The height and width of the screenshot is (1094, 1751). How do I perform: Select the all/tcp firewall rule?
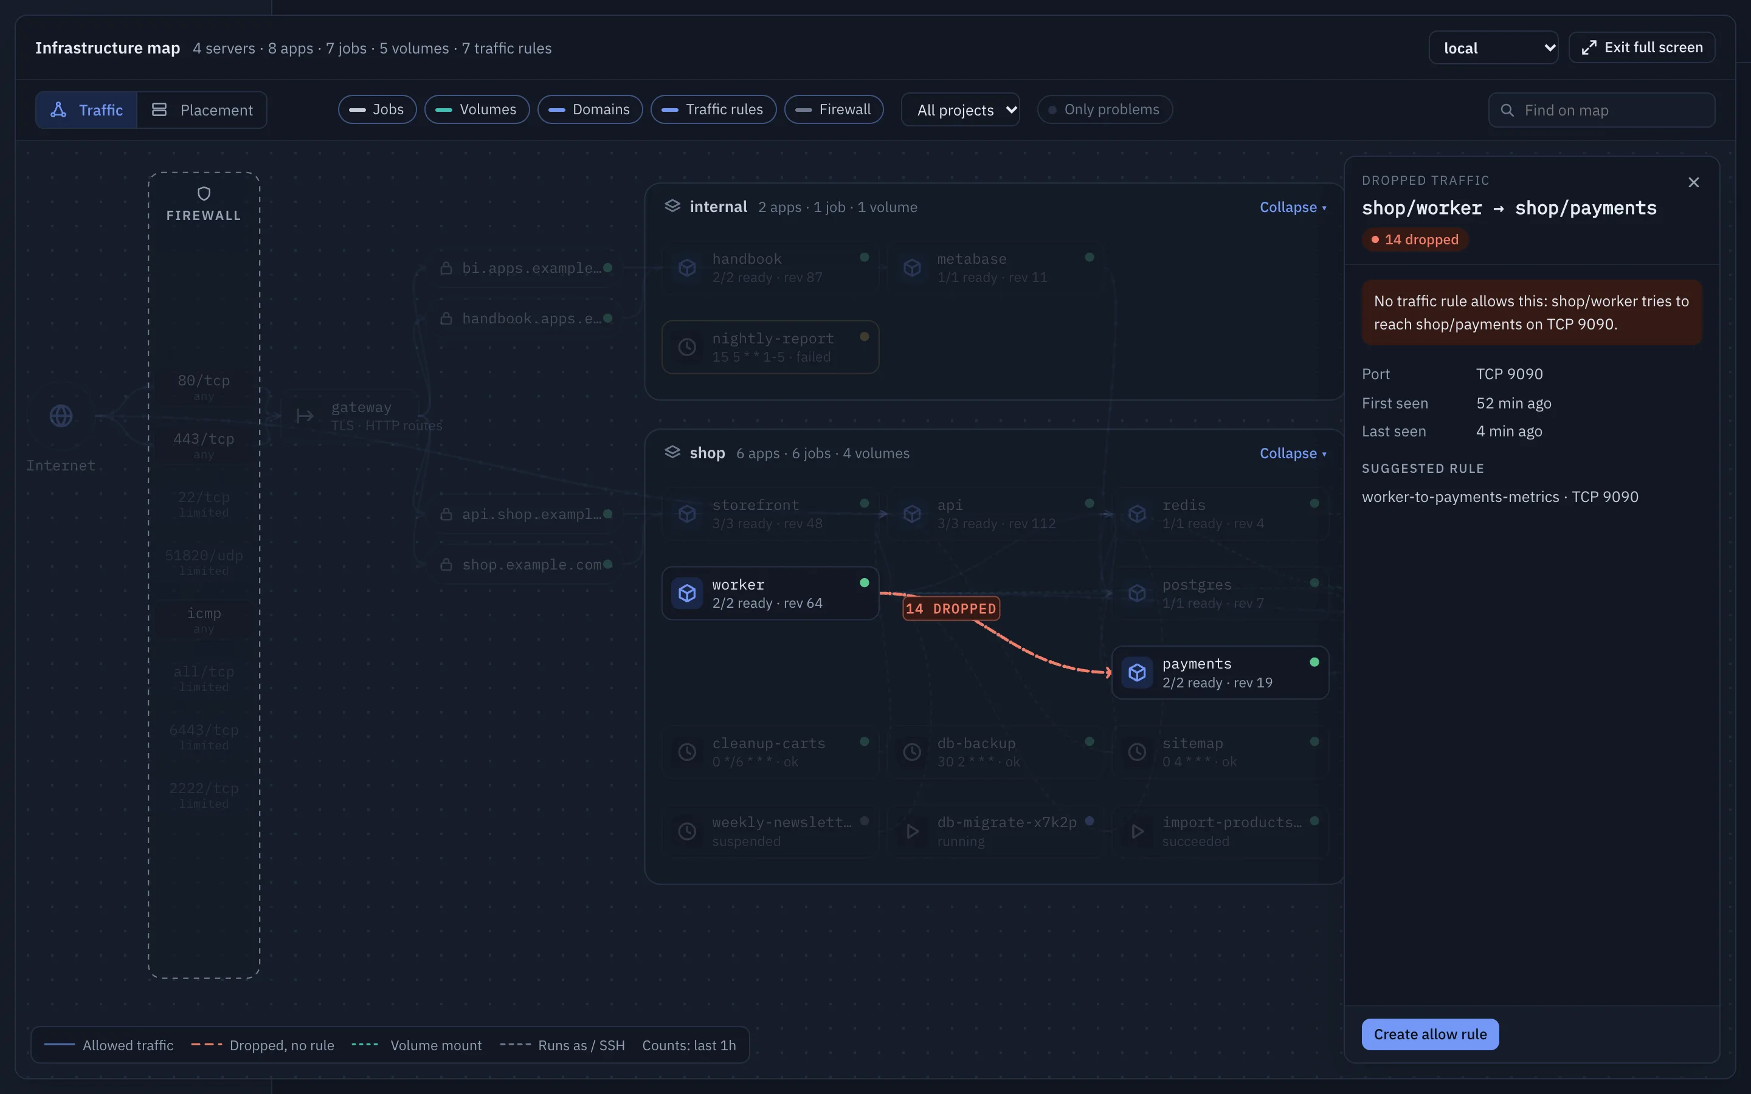204,679
